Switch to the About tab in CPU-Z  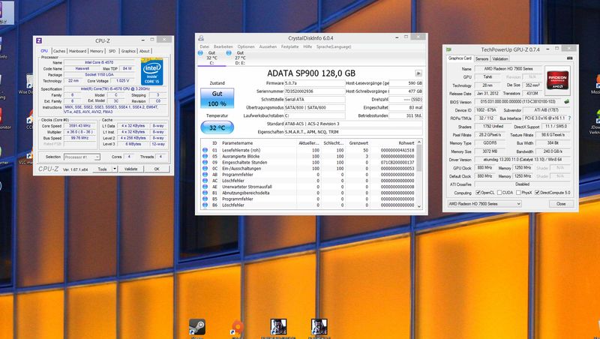pyautogui.click(x=144, y=51)
